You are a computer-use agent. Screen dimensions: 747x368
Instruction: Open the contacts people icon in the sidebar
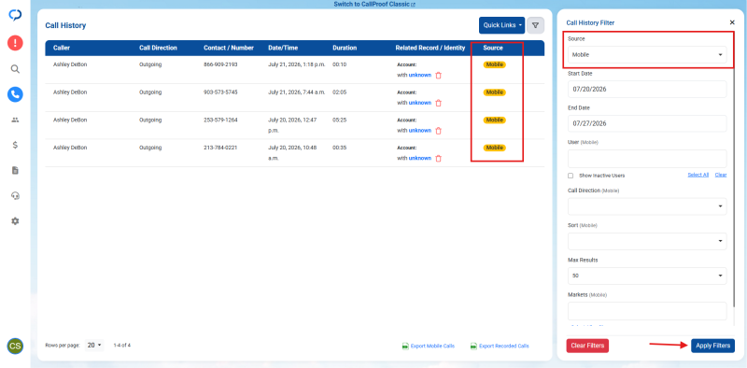[x=15, y=120]
